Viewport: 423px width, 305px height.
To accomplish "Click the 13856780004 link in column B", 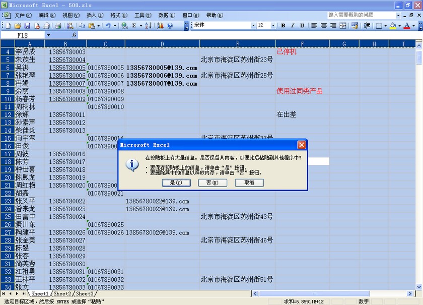I will (67, 59).
